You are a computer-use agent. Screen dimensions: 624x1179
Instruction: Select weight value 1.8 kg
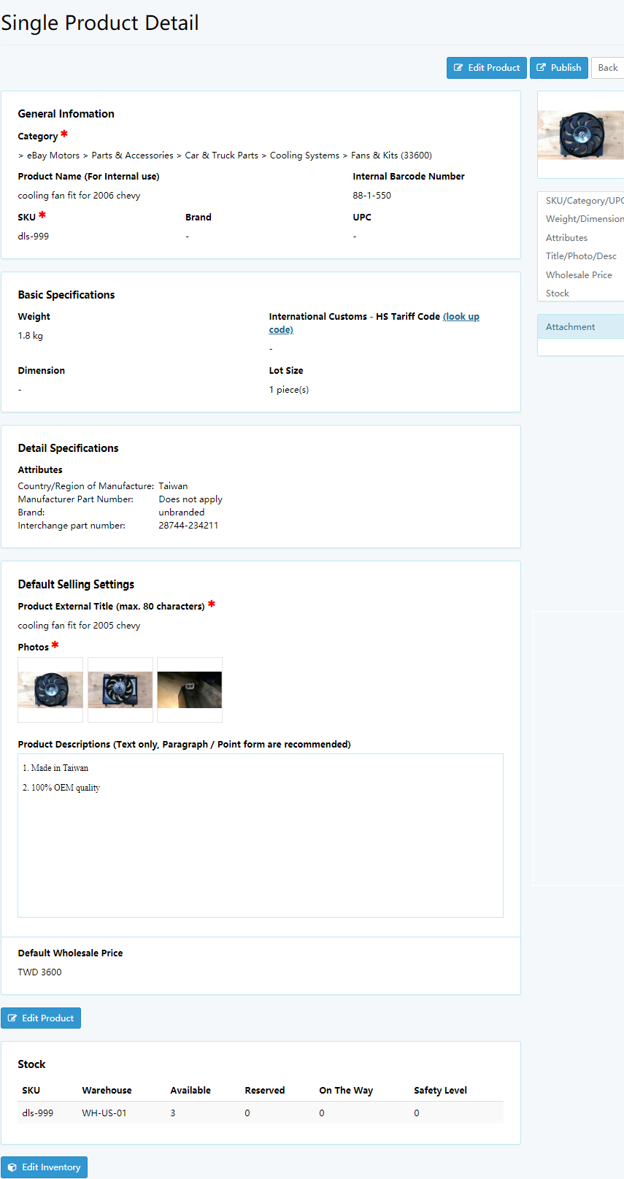(31, 335)
